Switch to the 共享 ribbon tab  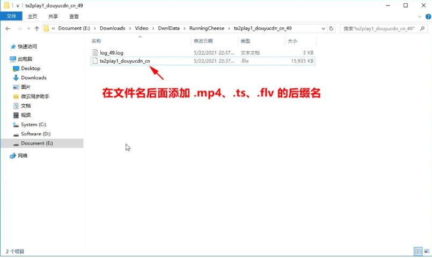[x=53, y=16]
